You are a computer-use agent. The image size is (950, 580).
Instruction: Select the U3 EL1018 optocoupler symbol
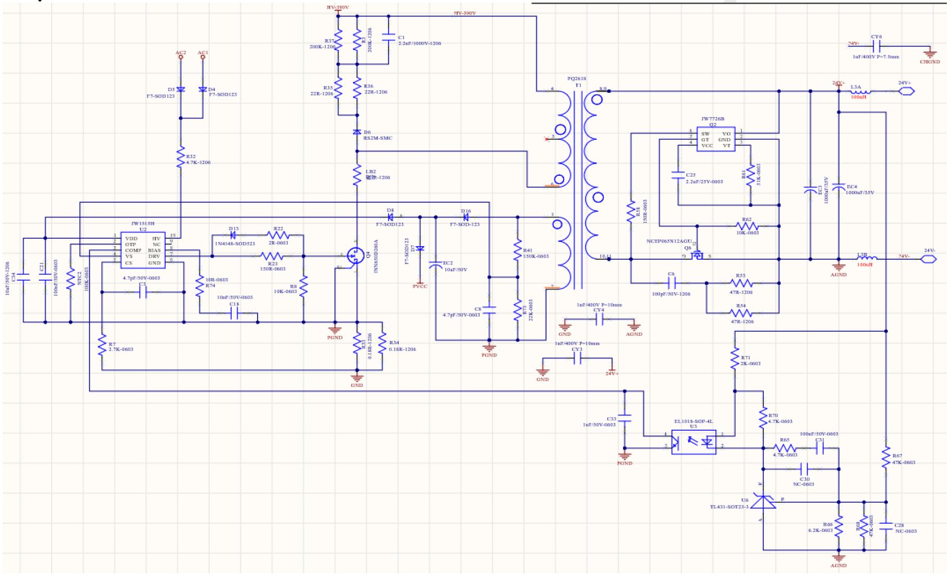[693, 442]
